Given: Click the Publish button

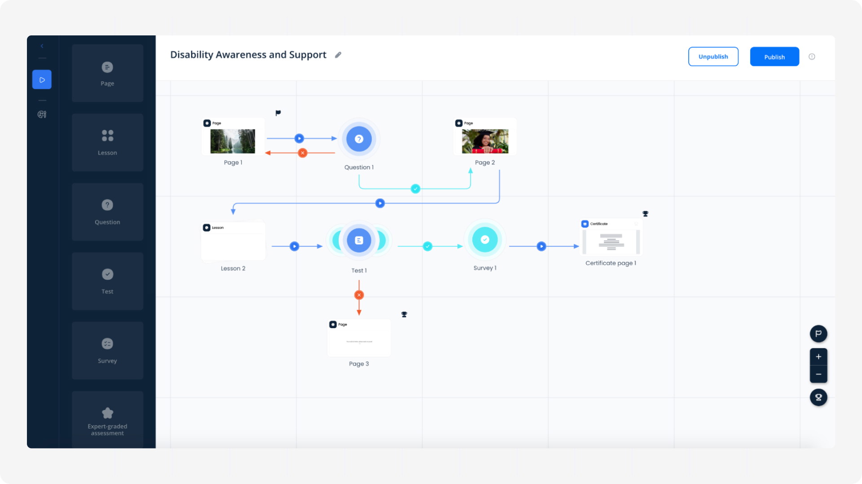Looking at the screenshot, I should 774,56.
